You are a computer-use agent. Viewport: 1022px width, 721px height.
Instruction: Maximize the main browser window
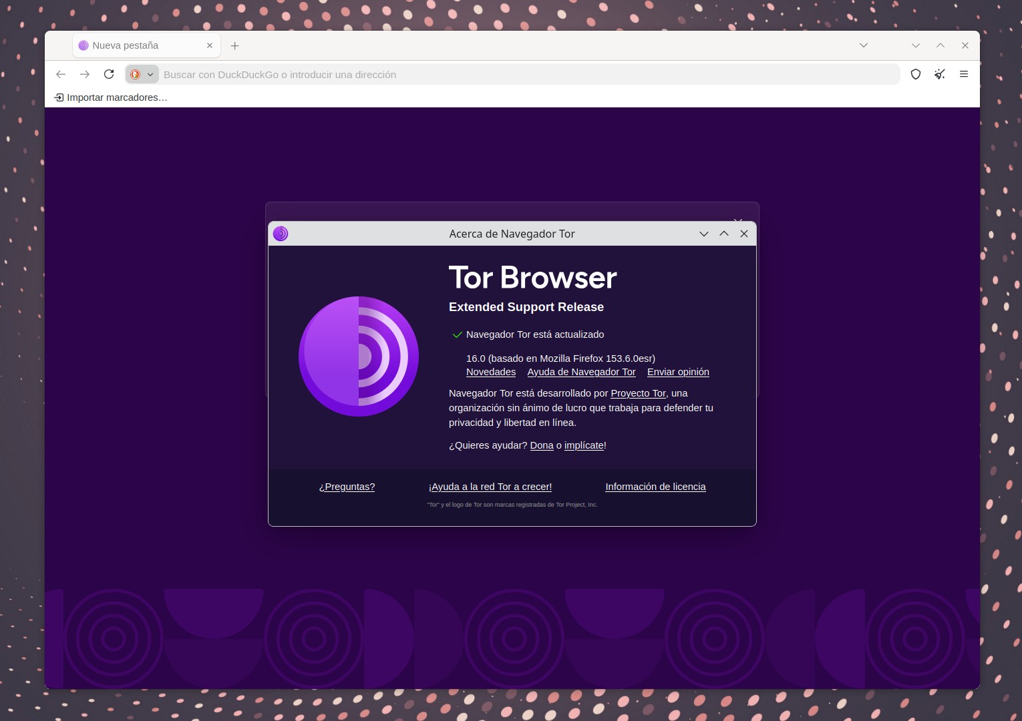[941, 45]
